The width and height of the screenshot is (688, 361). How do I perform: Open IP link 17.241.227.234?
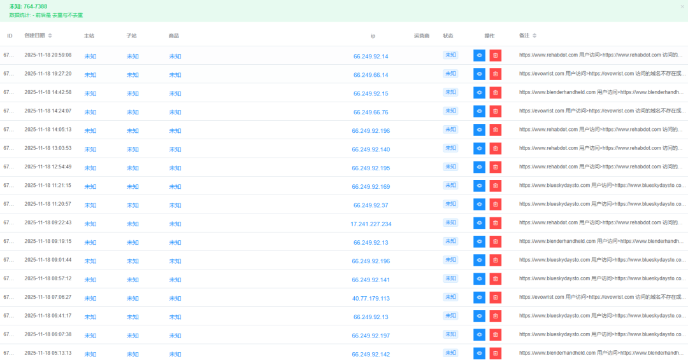pos(371,224)
